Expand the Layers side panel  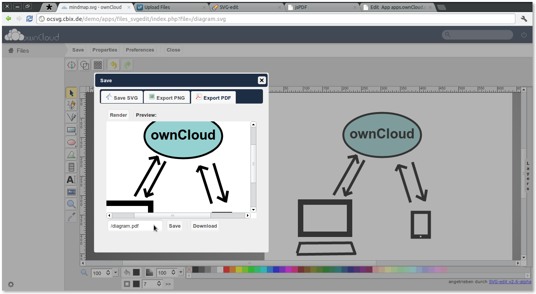click(x=527, y=176)
